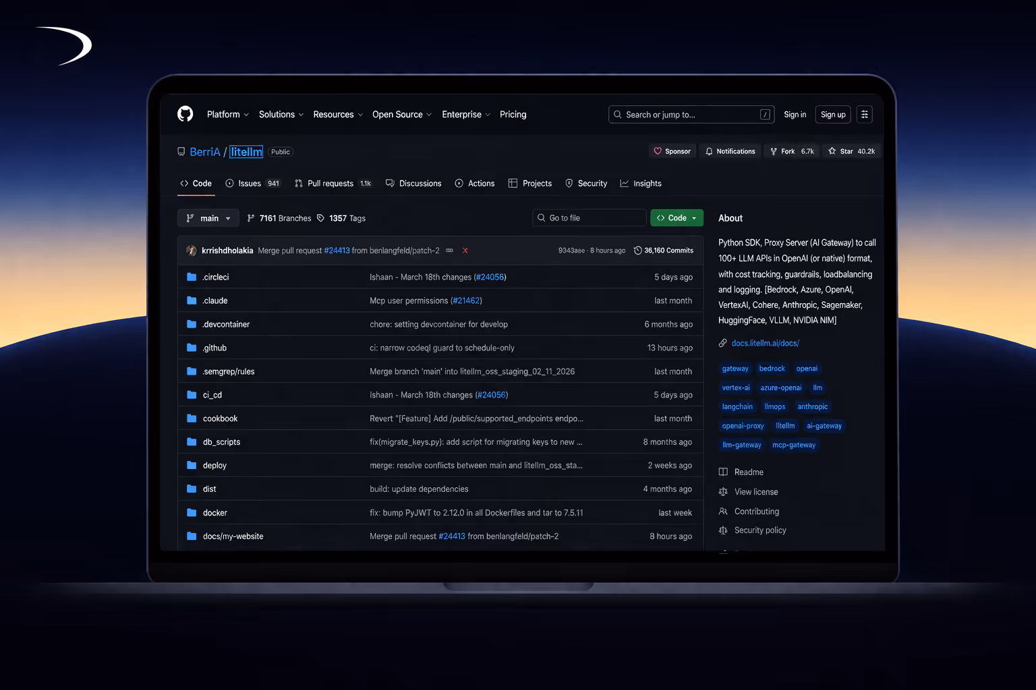Click the Go to file search field
Viewport: 1036px width, 690px height.
pos(589,217)
